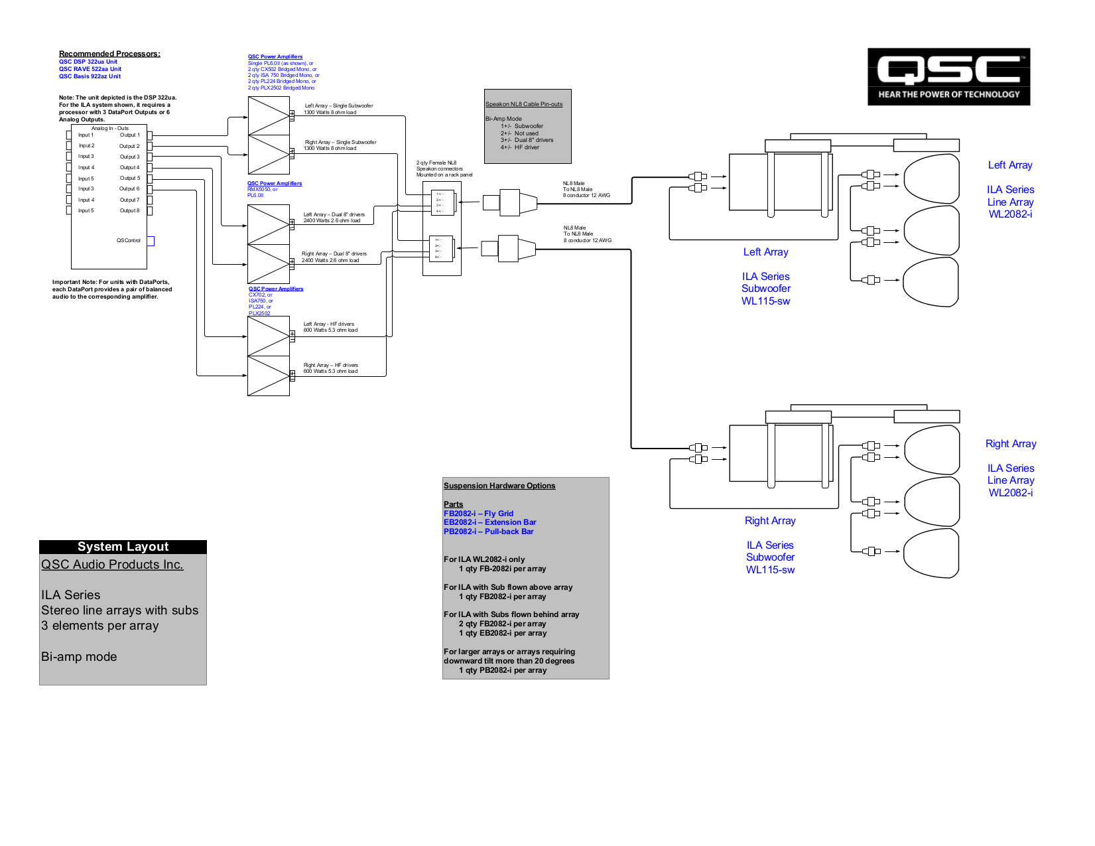Select the QSC Audio Products Inc. title text

pos(112,564)
